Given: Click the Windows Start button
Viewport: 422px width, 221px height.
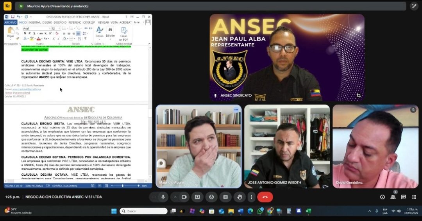Looking at the screenshot, I should 114,211.
